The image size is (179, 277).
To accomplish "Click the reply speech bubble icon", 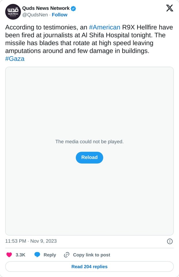I will tap(37, 255).
